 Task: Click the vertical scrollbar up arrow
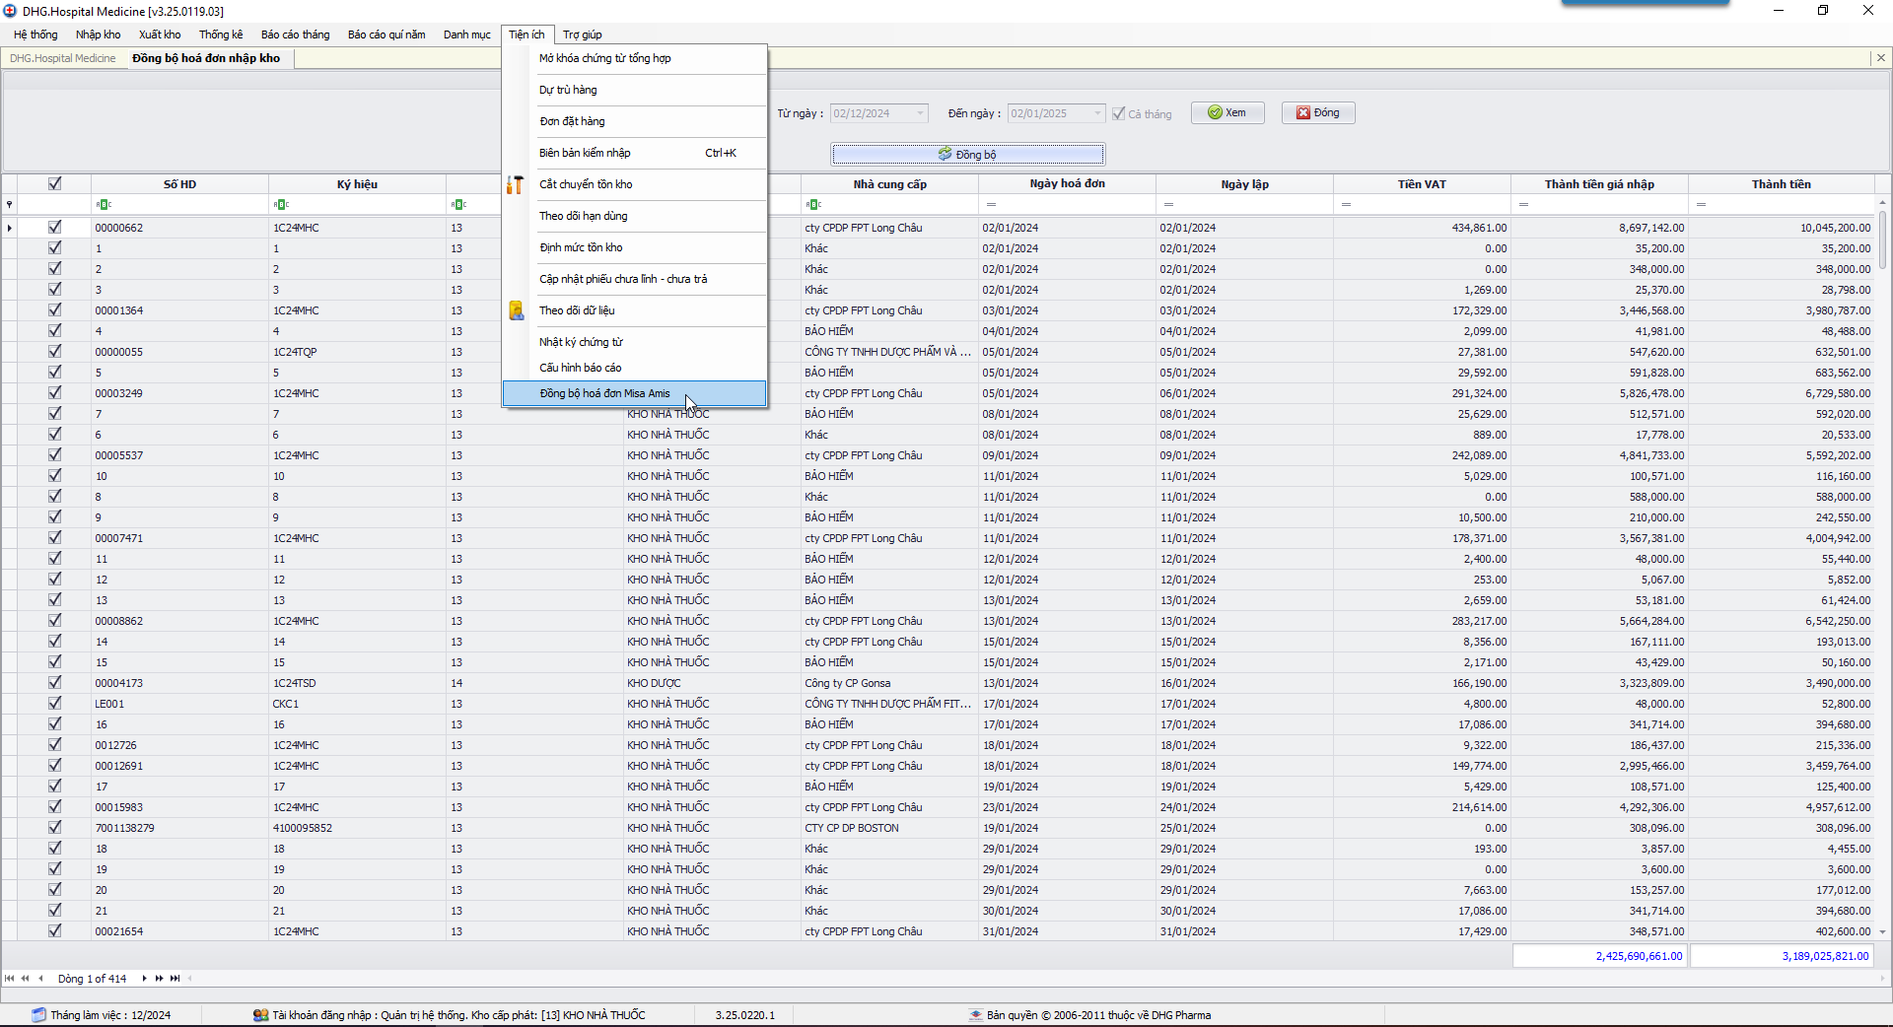click(x=1882, y=202)
